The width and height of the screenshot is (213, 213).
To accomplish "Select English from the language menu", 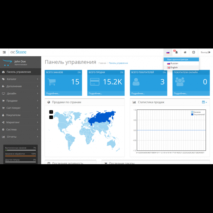I will click(x=174, y=68).
